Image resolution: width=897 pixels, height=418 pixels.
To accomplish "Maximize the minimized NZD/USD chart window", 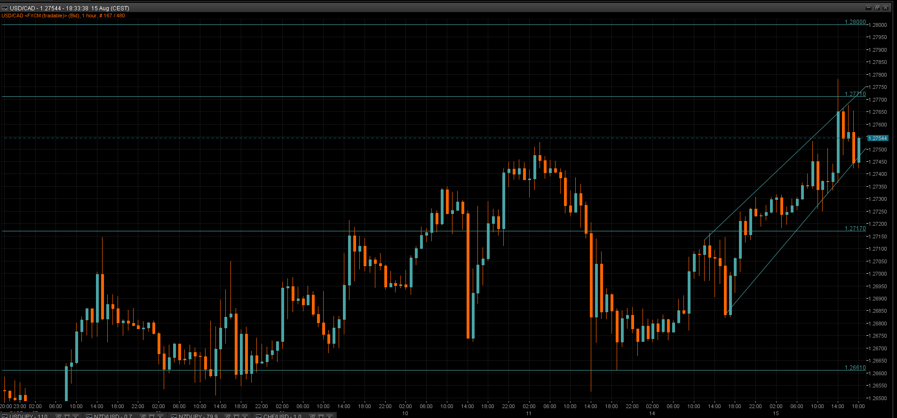I will click(151, 416).
